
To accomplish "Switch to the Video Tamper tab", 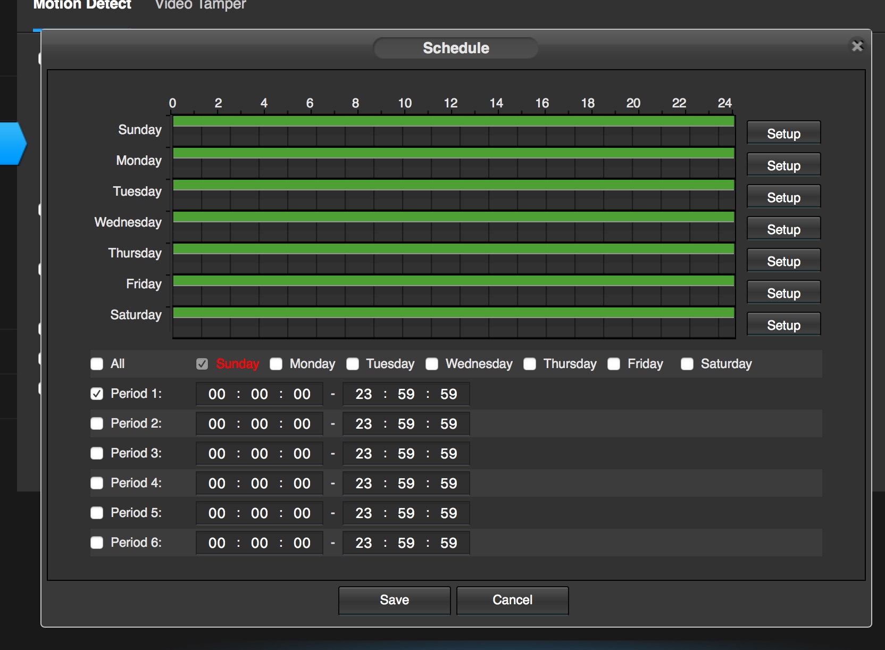I will tap(201, 5).
